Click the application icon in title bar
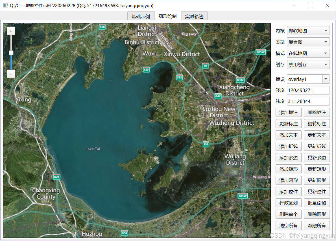Screen dimensions: 336x241 click(x=5, y=5)
